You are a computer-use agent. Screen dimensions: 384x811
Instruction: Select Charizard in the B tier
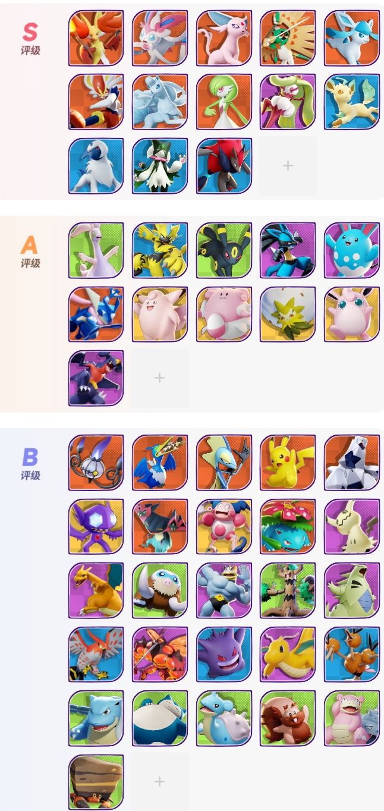96,590
